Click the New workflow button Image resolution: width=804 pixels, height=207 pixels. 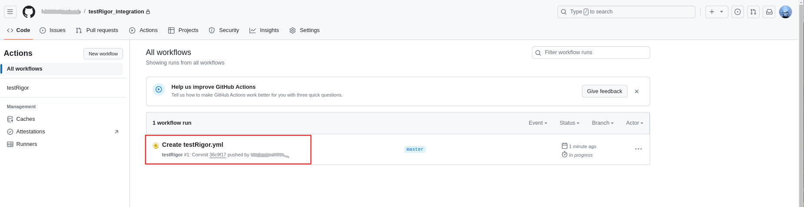[x=103, y=54]
